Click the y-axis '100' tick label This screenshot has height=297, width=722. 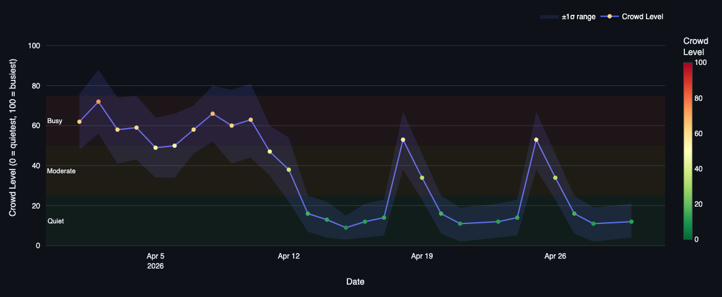(35, 46)
